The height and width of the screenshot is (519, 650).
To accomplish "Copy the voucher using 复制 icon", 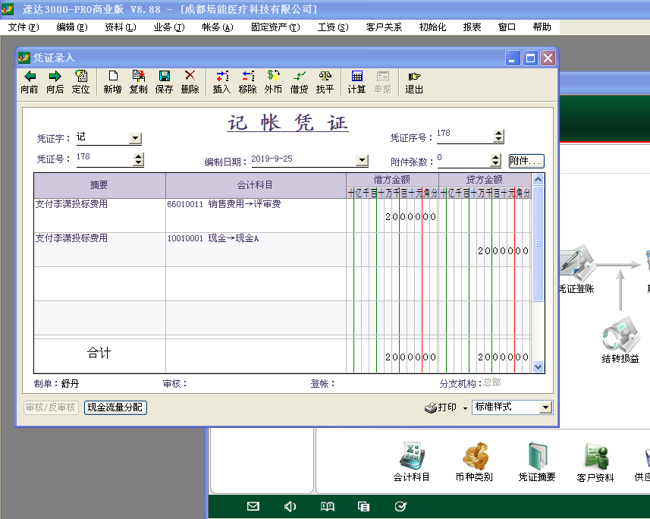I will click(x=138, y=81).
